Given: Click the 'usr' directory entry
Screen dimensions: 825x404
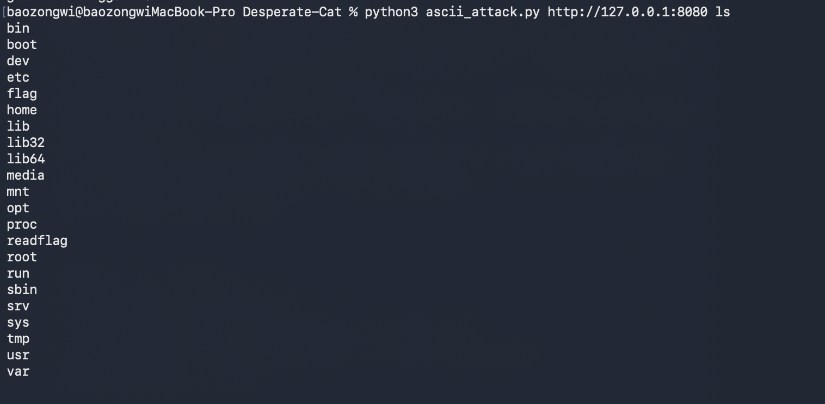Looking at the screenshot, I should (x=18, y=355).
